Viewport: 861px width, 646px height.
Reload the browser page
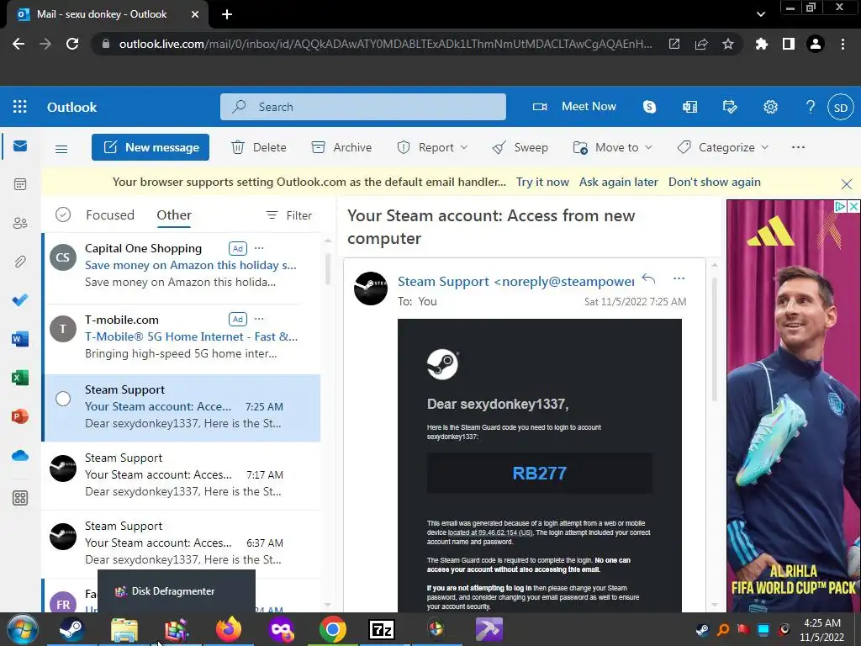[72, 44]
